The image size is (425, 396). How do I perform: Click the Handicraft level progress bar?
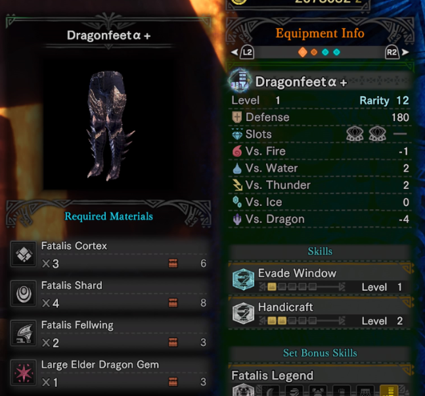coord(302,321)
